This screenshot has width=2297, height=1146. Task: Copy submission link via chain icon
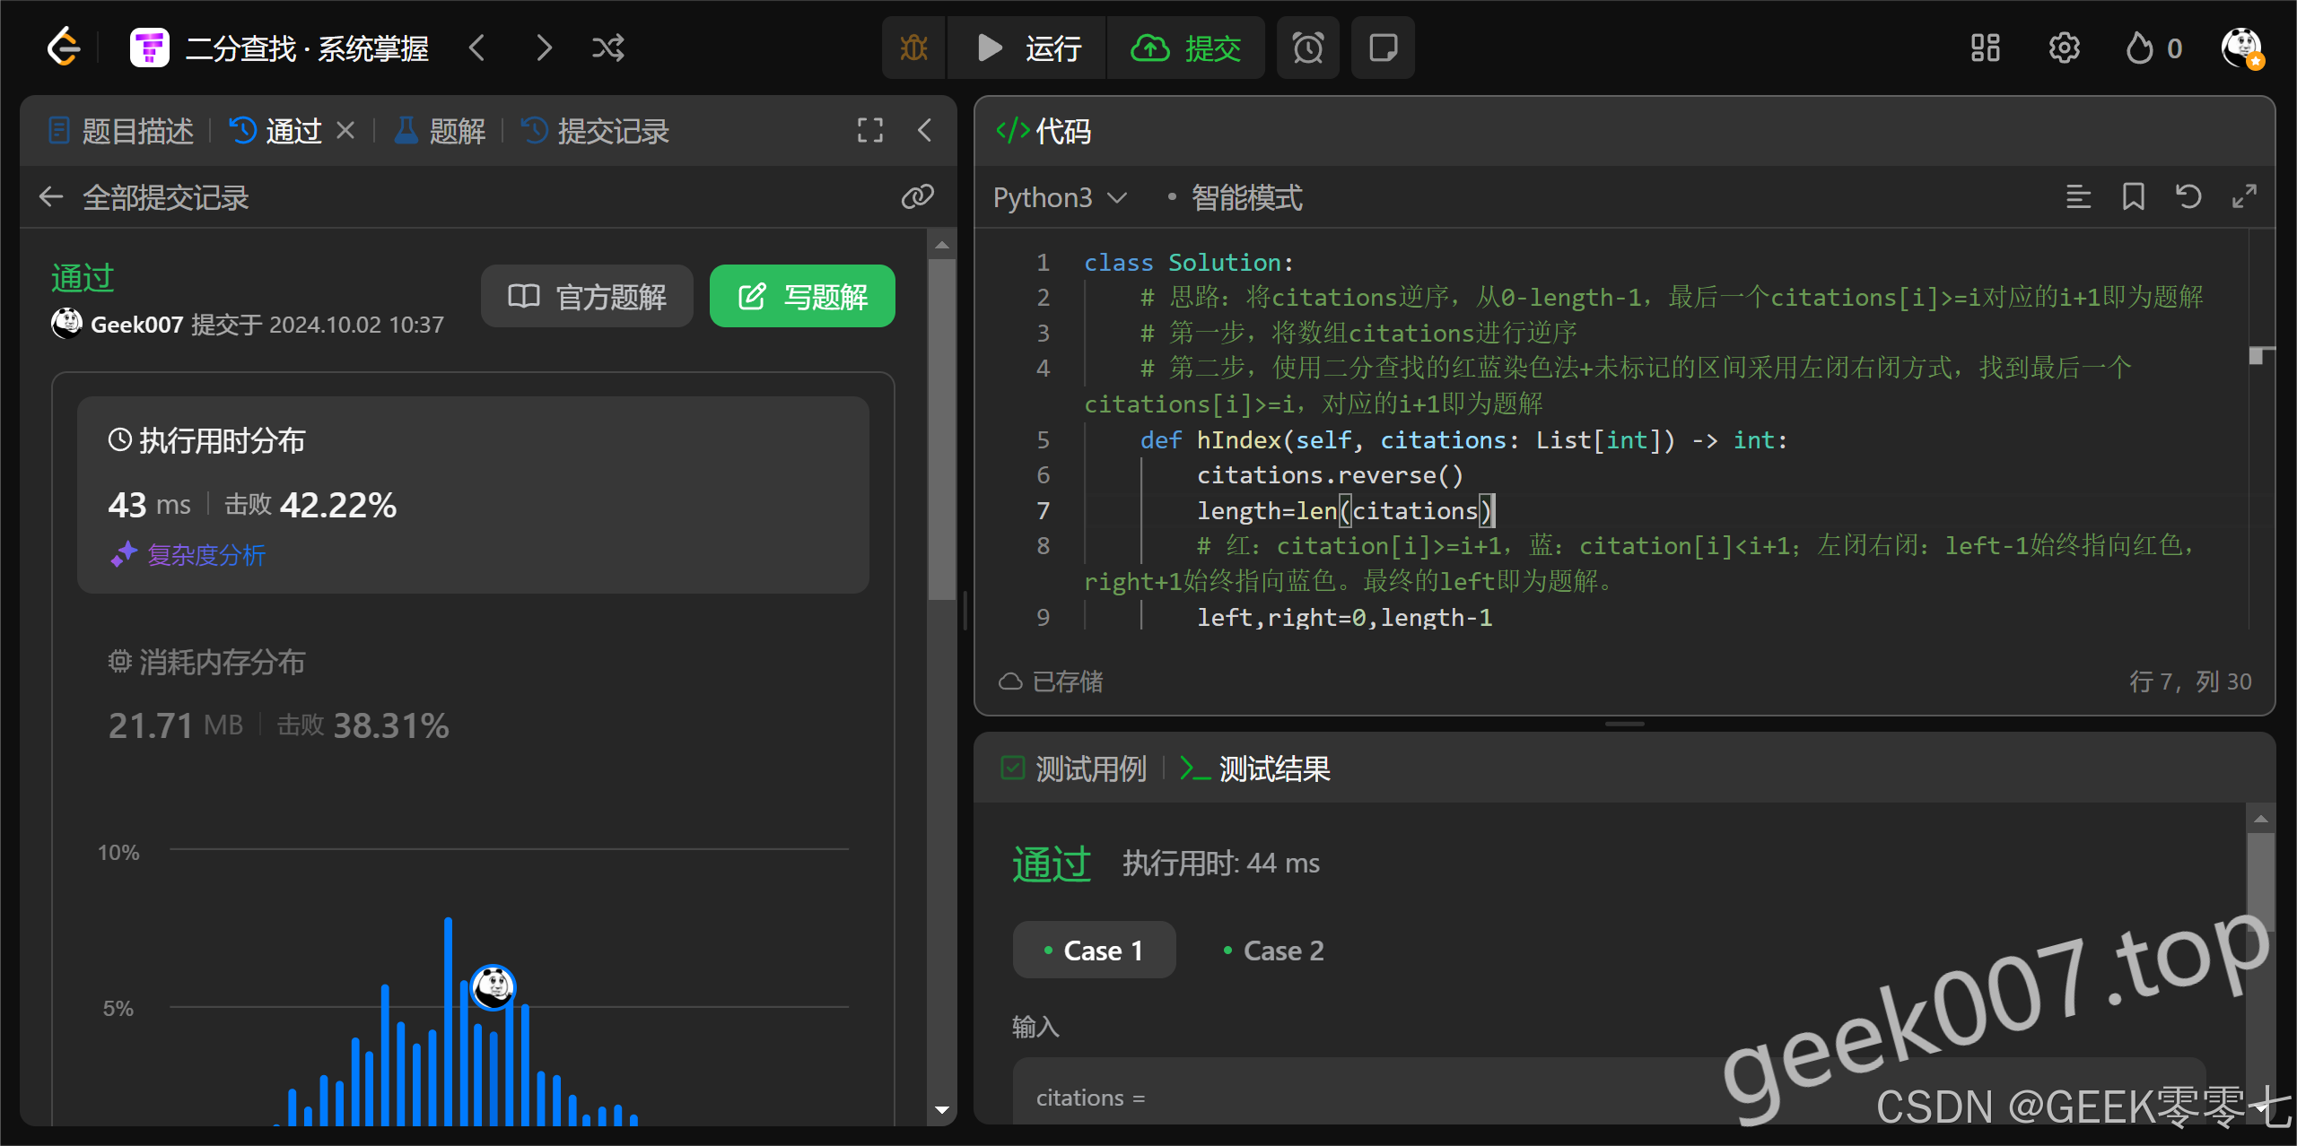[x=917, y=196]
